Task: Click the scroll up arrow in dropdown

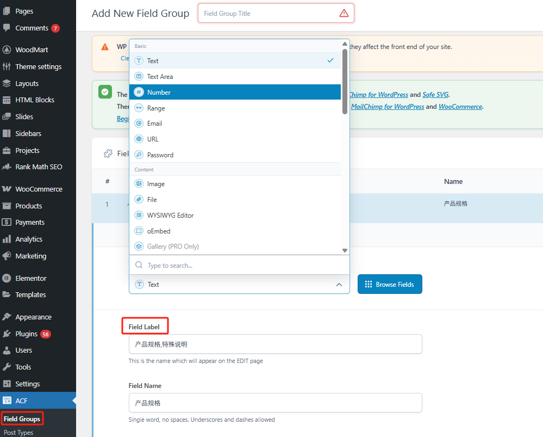Action: point(345,44)
